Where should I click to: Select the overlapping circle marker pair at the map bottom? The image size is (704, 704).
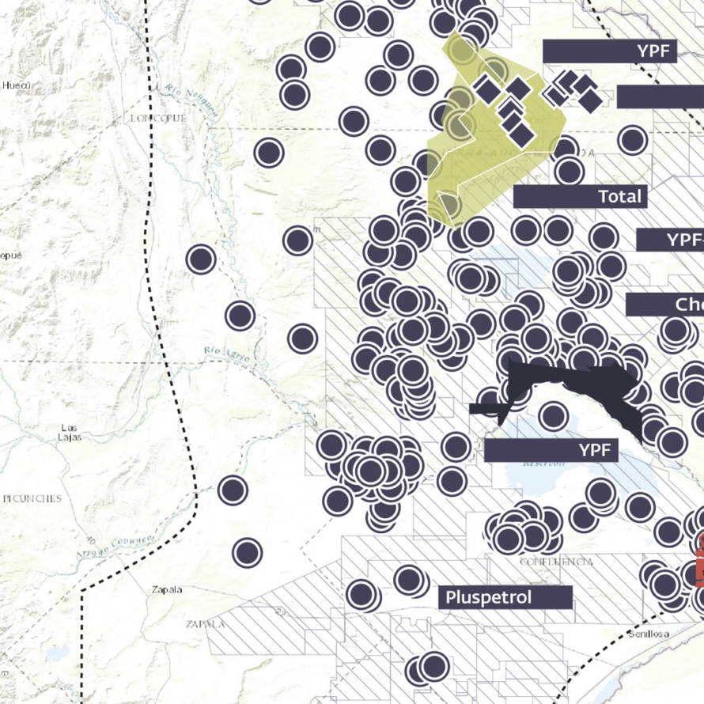coord(428,668)
